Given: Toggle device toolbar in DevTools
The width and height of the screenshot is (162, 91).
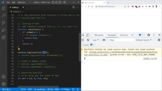Looking at the screenshot, I should 88,35.
